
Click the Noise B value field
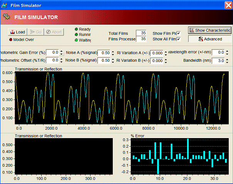click(x=104, y=61)
